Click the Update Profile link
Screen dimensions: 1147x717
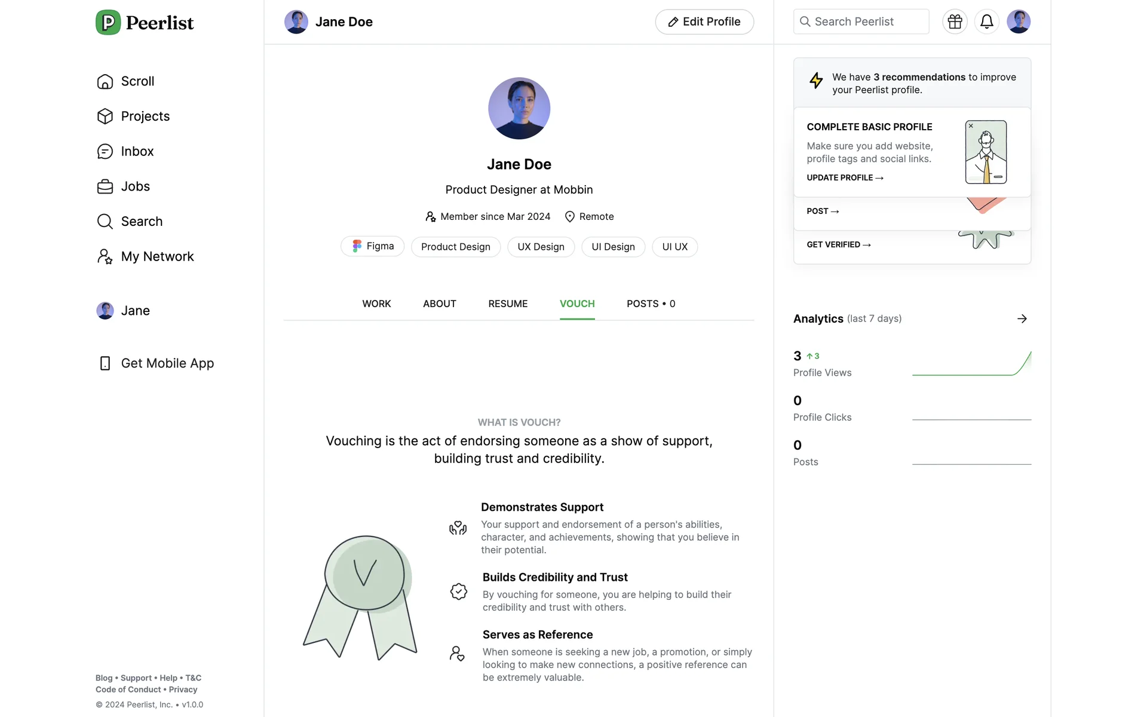coord(845,178)
